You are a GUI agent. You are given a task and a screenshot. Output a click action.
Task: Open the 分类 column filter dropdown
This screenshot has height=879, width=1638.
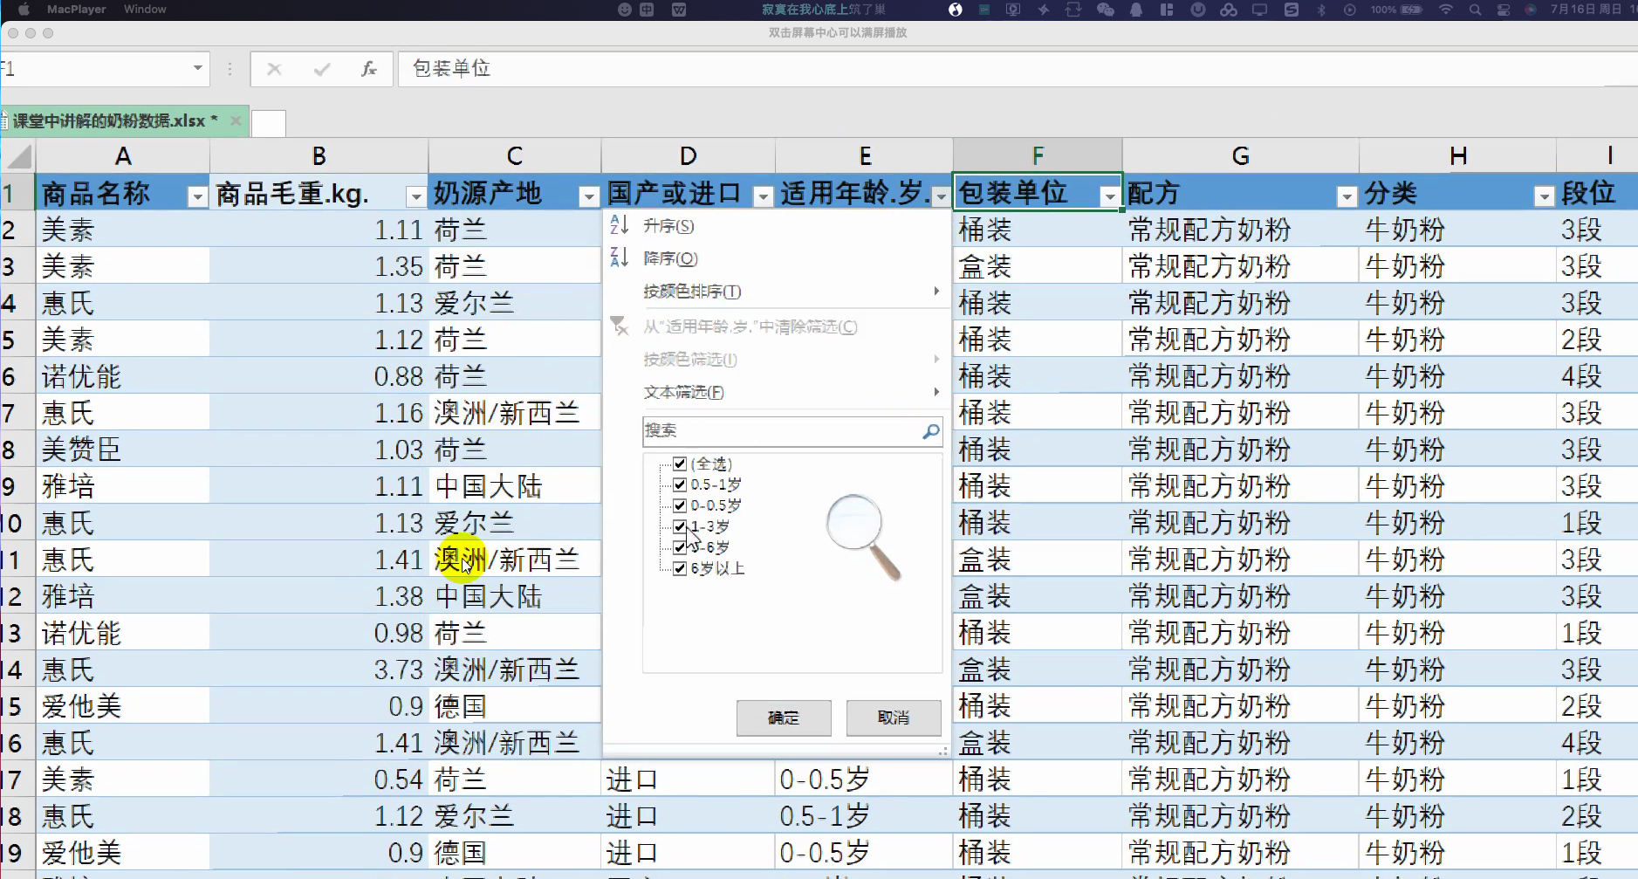tap(1544, 197)
